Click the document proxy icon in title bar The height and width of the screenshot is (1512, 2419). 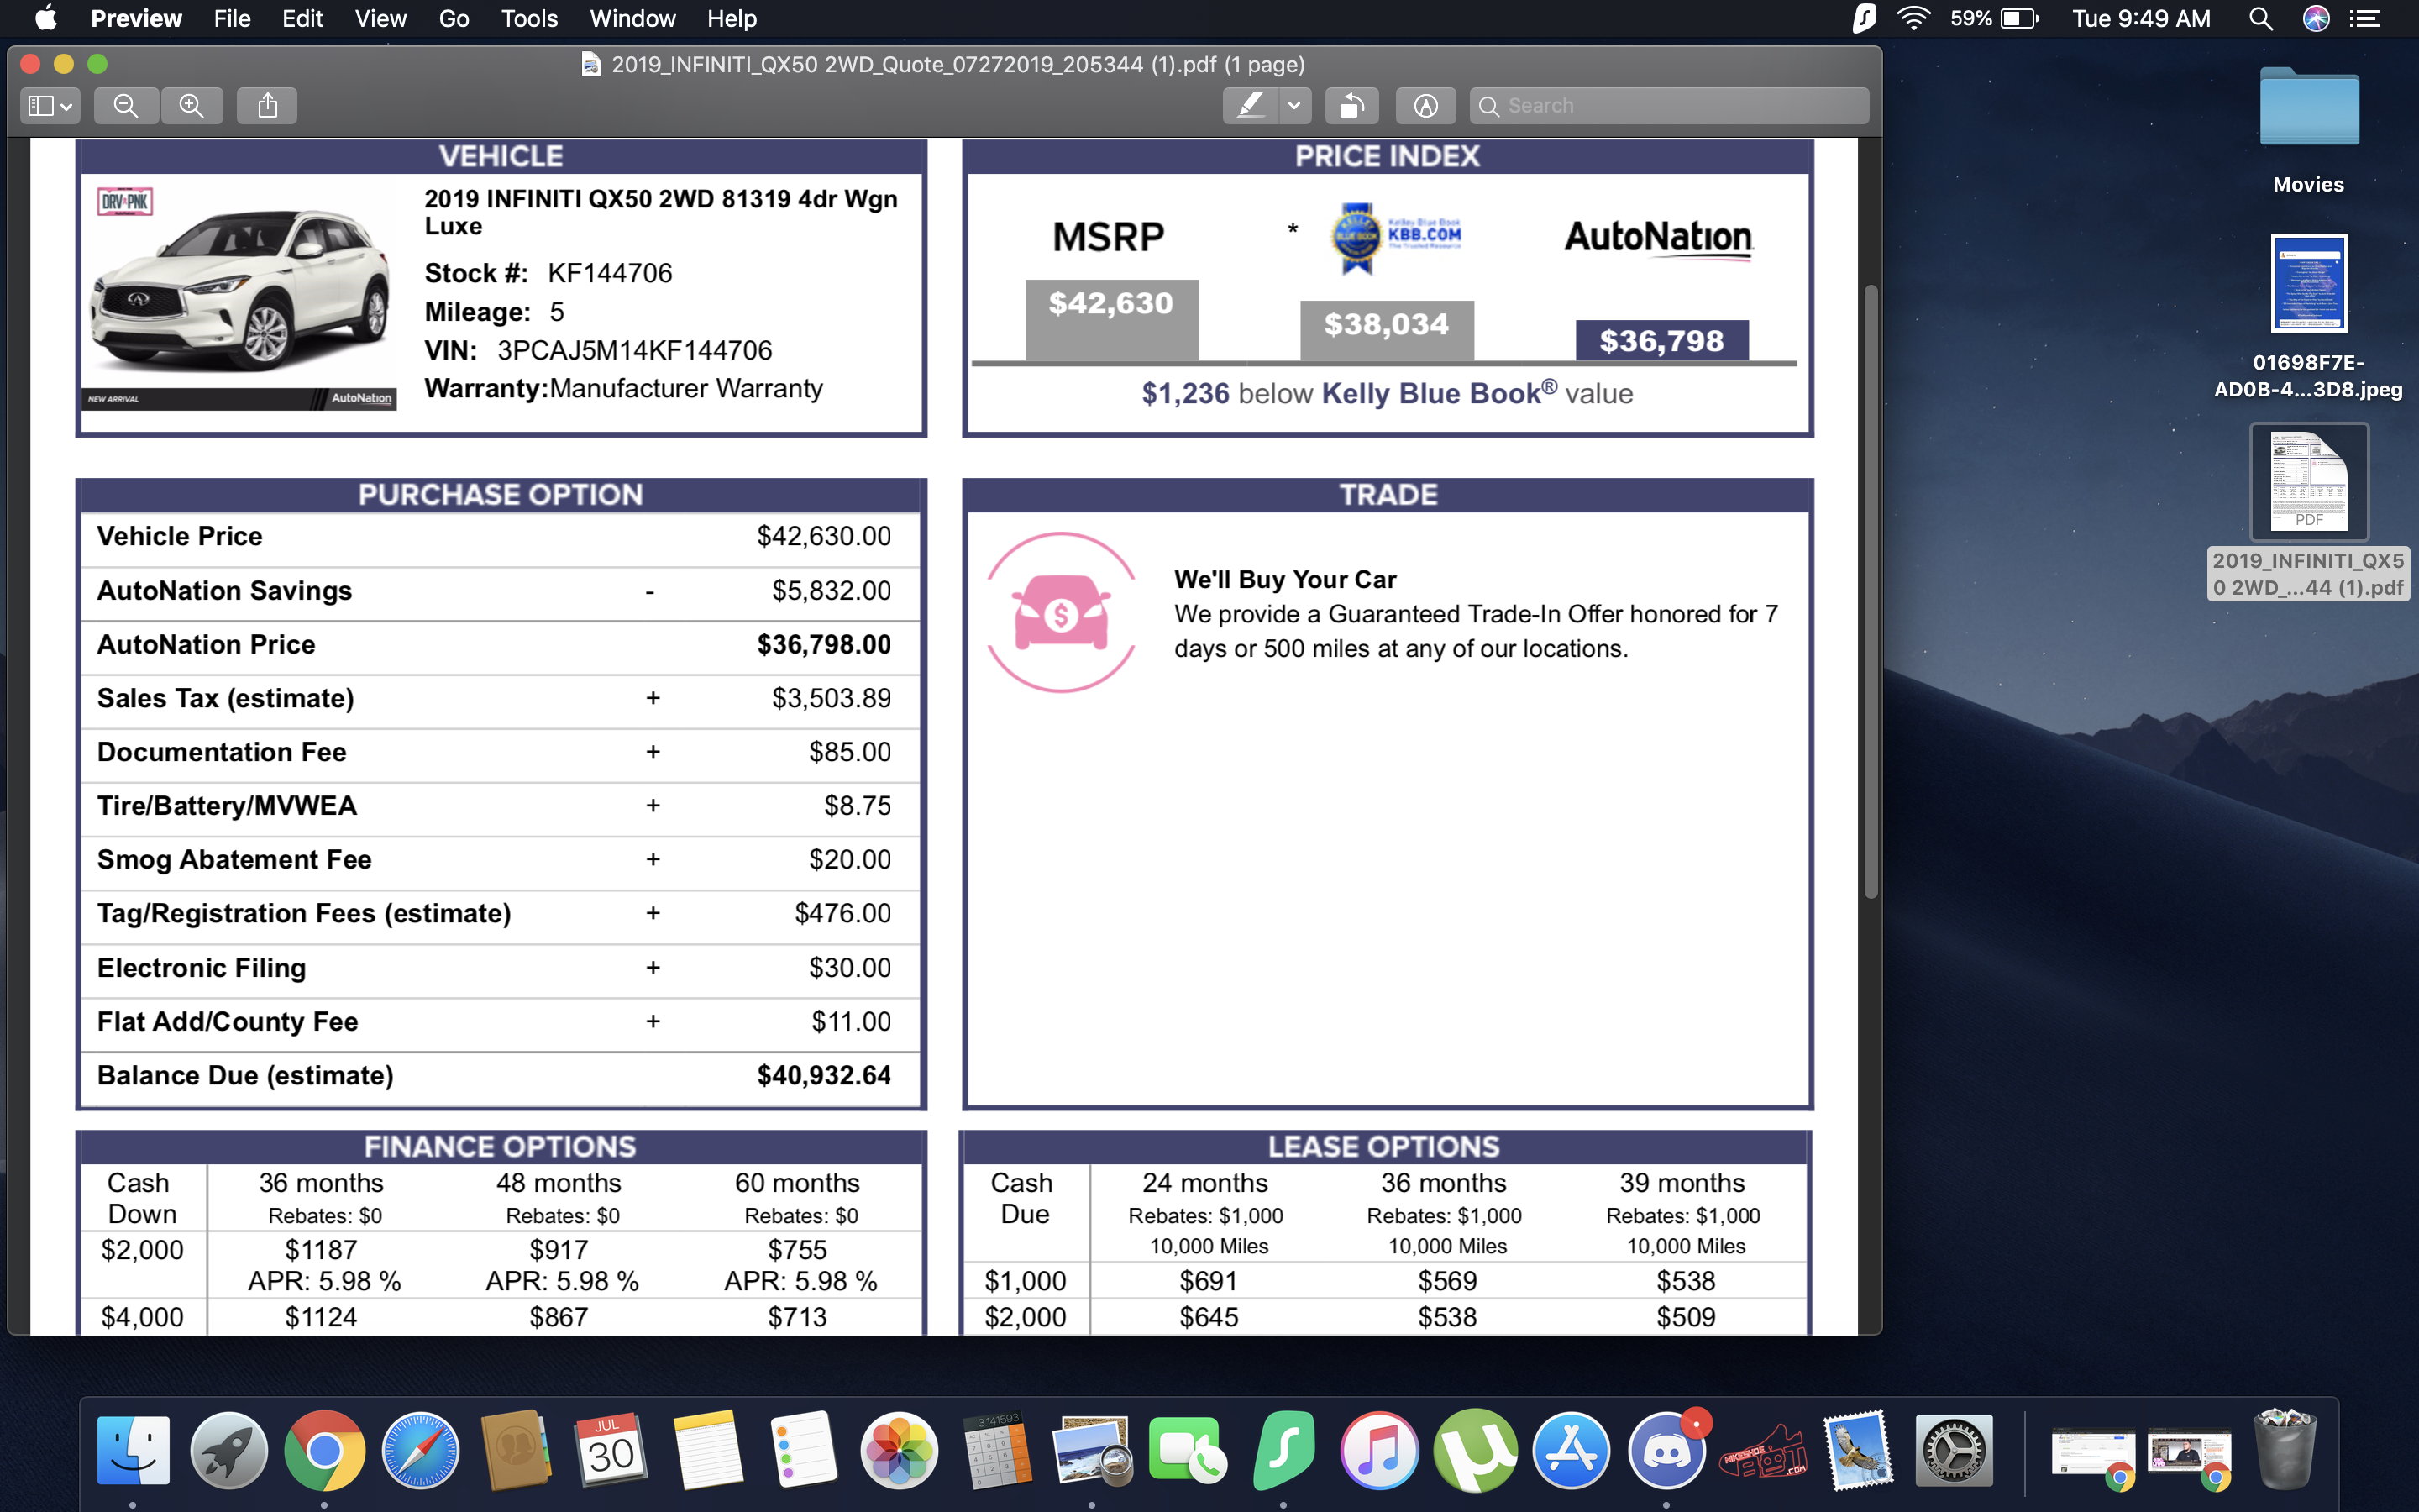tap(590, 64)
